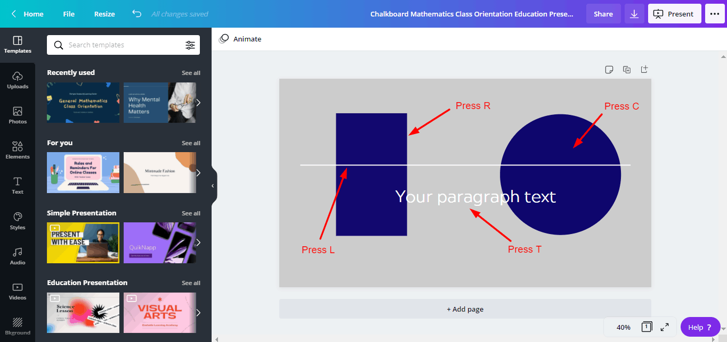Open the Elements sidebar panel
Screen dimensions: 727x342
point(18,151)
